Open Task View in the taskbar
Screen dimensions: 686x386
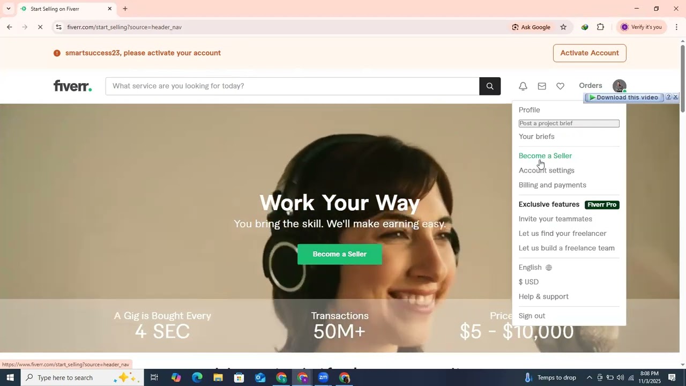pyautogui.click(x=154, y=377)
